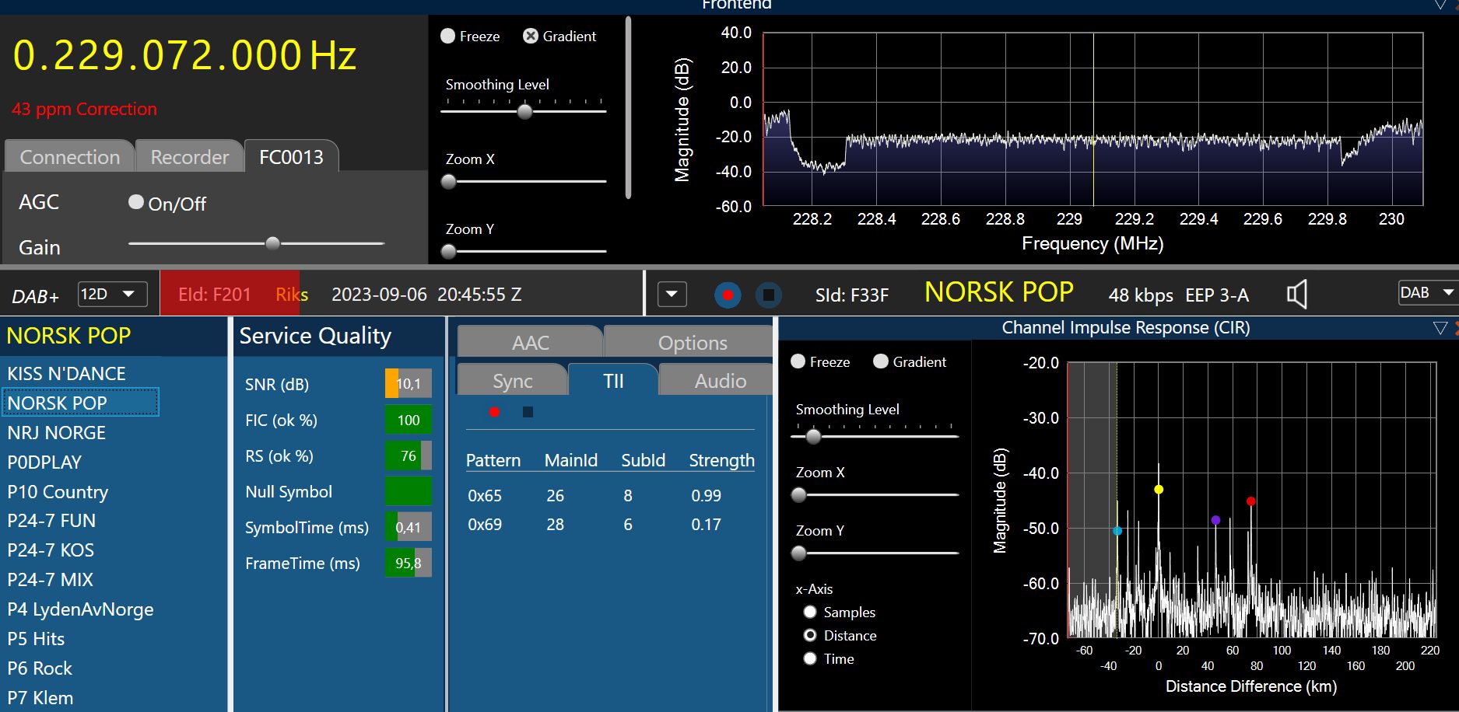
Task: Toggle AGC On/Off
Action: point(136,202)
